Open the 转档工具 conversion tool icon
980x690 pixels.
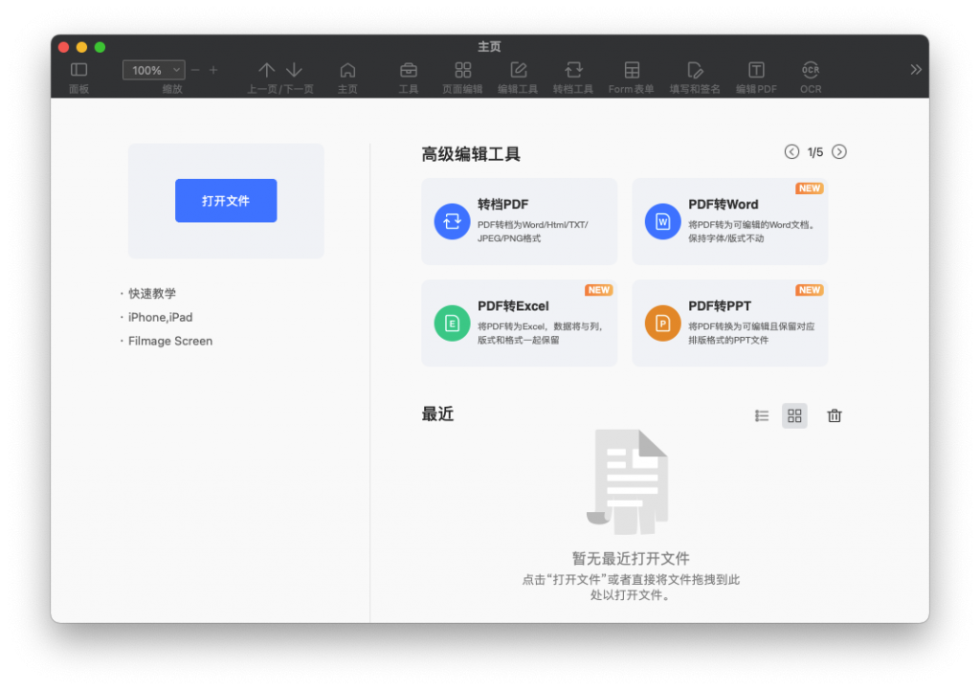(573, 69)
